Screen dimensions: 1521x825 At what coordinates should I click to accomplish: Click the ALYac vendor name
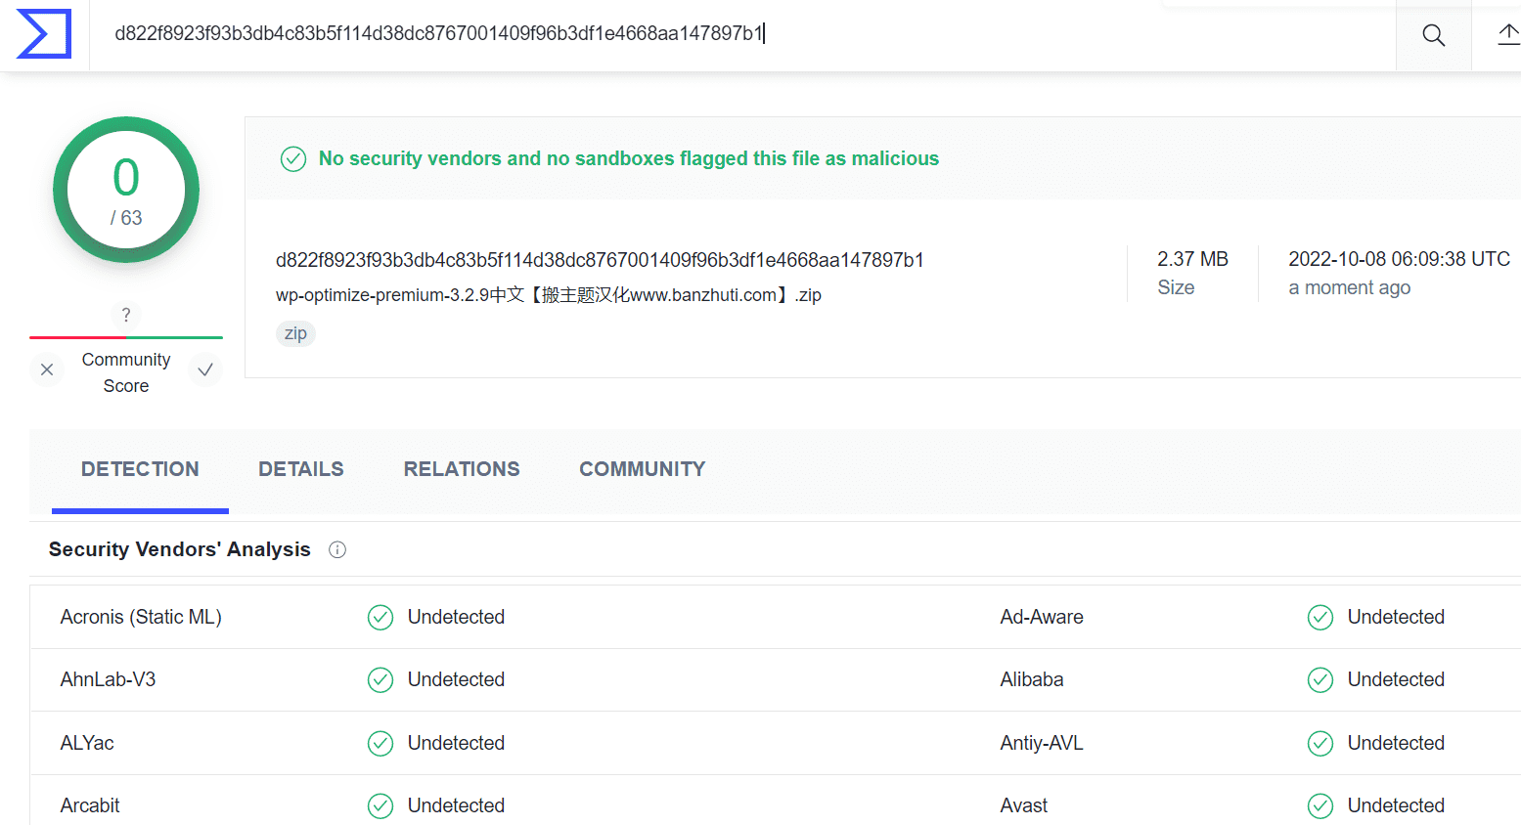87,743
